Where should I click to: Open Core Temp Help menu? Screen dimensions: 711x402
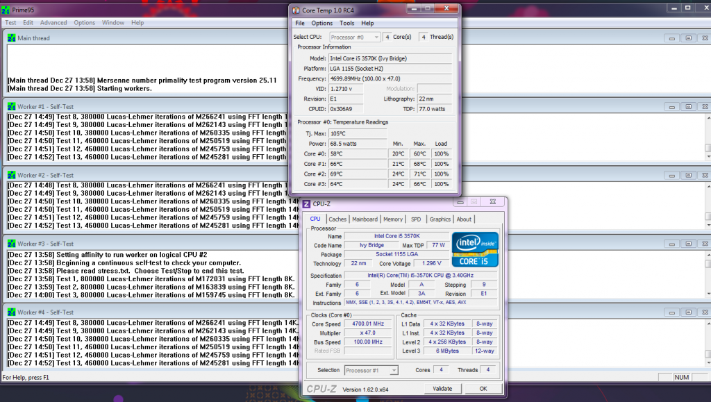pyautogui.click(x=367, y=23)
